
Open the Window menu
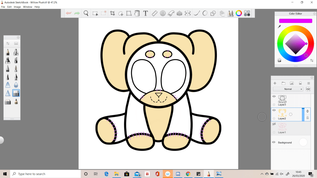click(x=28, y=7)
